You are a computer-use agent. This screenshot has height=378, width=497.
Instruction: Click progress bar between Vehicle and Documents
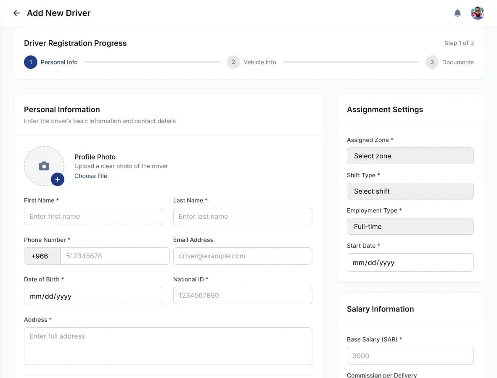[351, 62]
